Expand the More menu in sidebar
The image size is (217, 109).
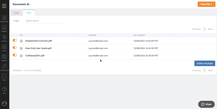pyautogui.click(x=4, y=77)
